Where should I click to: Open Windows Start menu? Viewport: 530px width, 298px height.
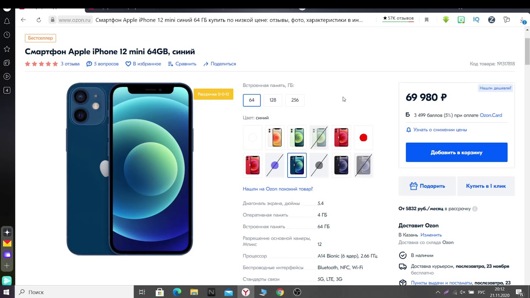coord(7,292)
